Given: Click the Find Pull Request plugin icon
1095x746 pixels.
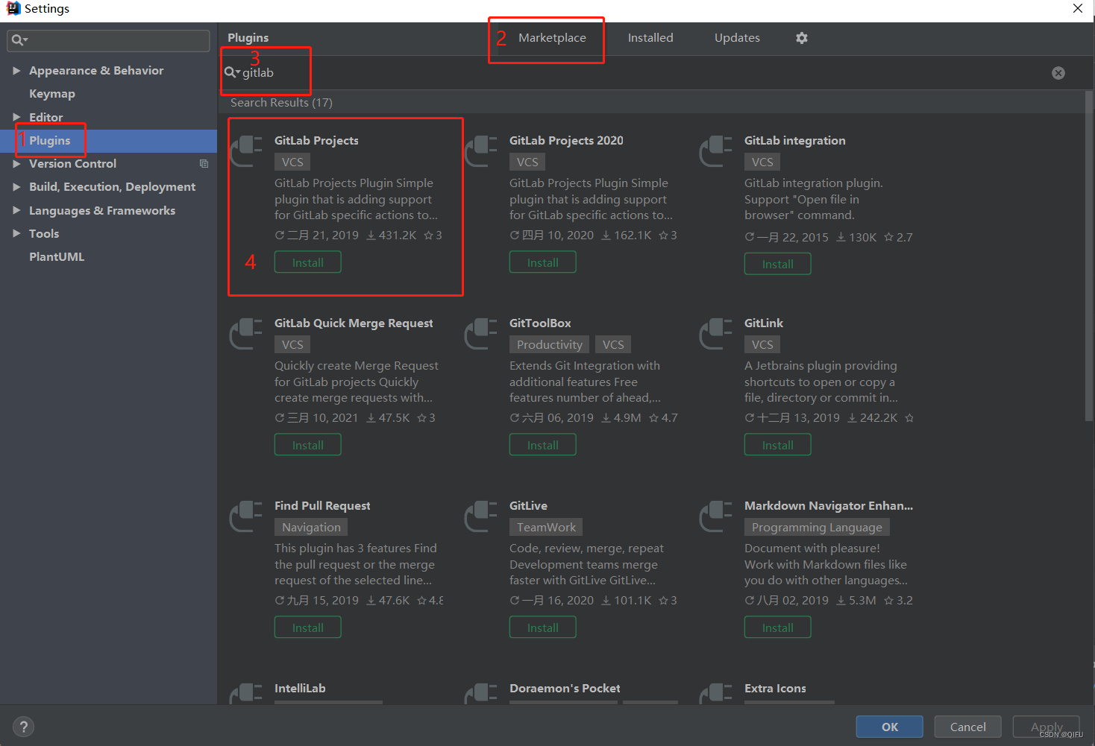Looking at the screenshot, I should (246, 516).
